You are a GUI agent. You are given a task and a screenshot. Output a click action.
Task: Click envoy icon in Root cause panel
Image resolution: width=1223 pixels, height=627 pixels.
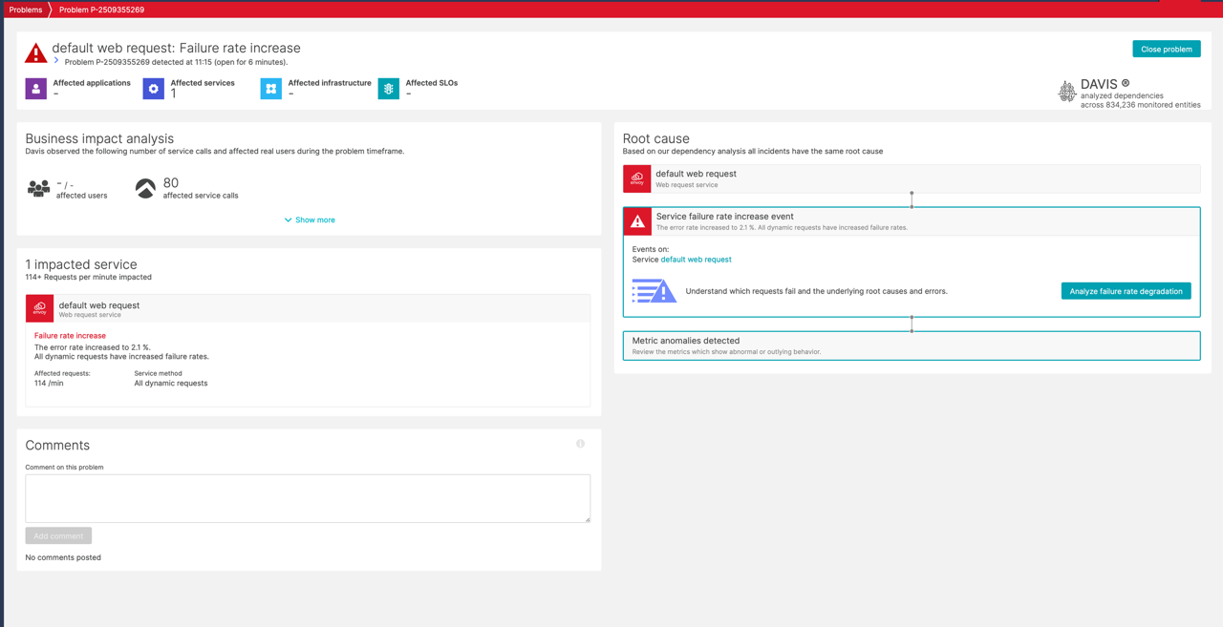[637, 178]
